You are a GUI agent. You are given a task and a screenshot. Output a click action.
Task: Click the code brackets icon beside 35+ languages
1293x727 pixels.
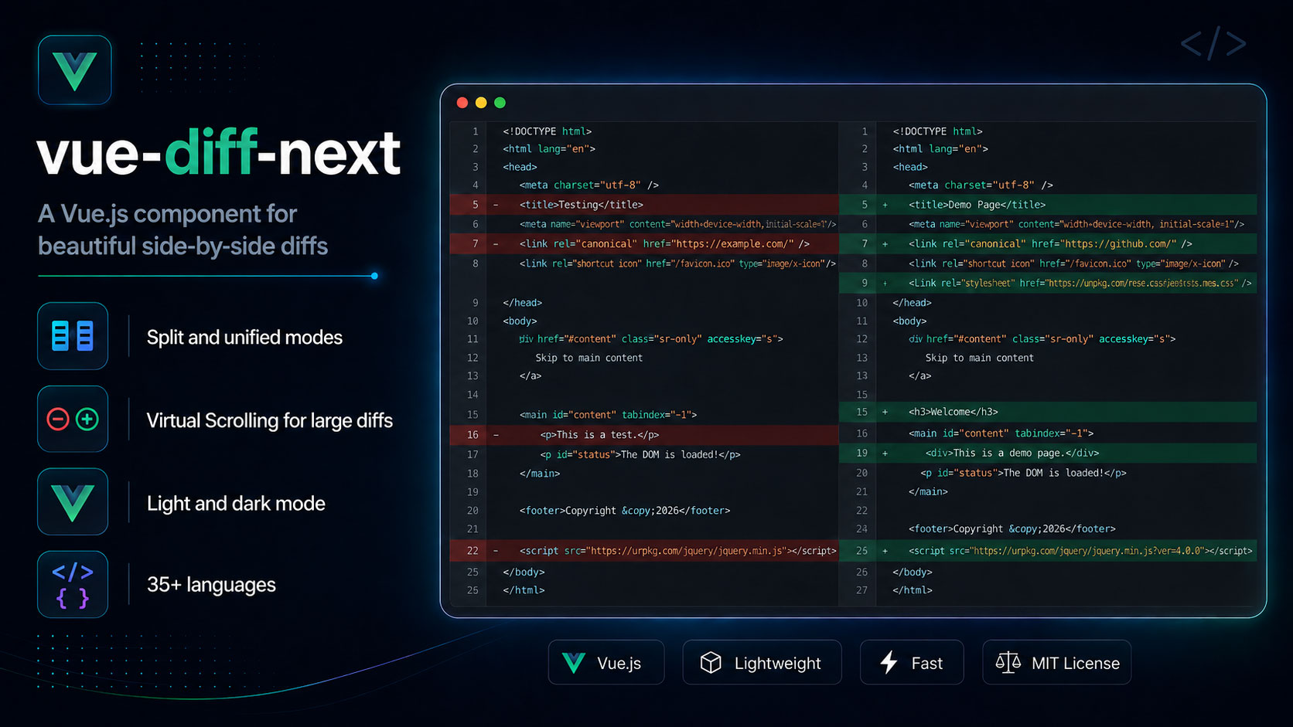(73, 585)
